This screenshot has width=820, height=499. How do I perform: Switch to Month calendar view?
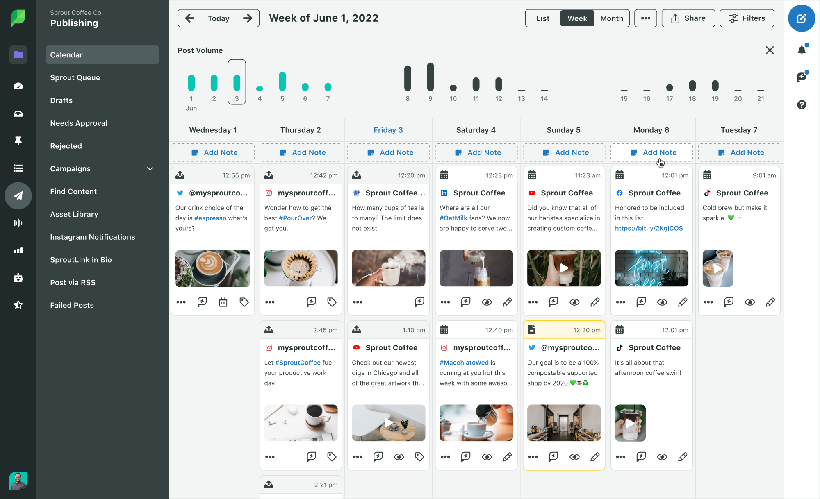click(x=611, y=18)
